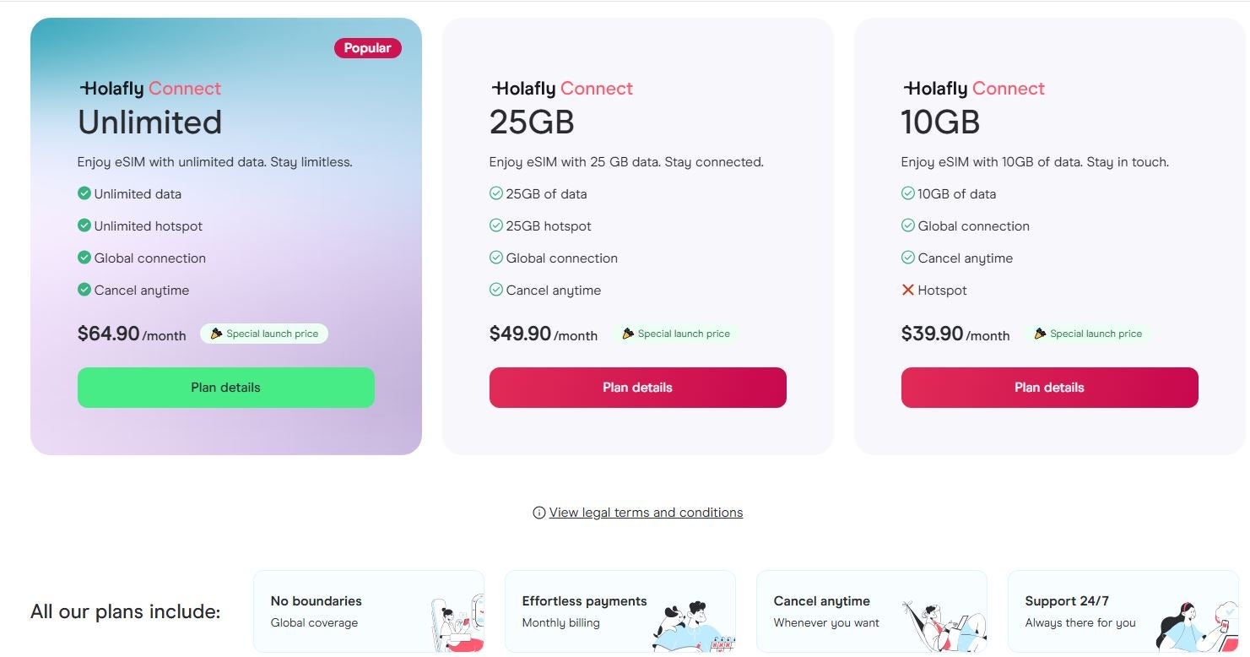This screenshot has width=1250, height=657.
Task: Click the Effortless payments illustration
Action: 692,625
